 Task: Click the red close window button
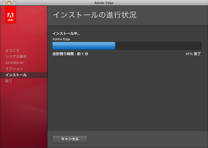[x=4, y=3]
